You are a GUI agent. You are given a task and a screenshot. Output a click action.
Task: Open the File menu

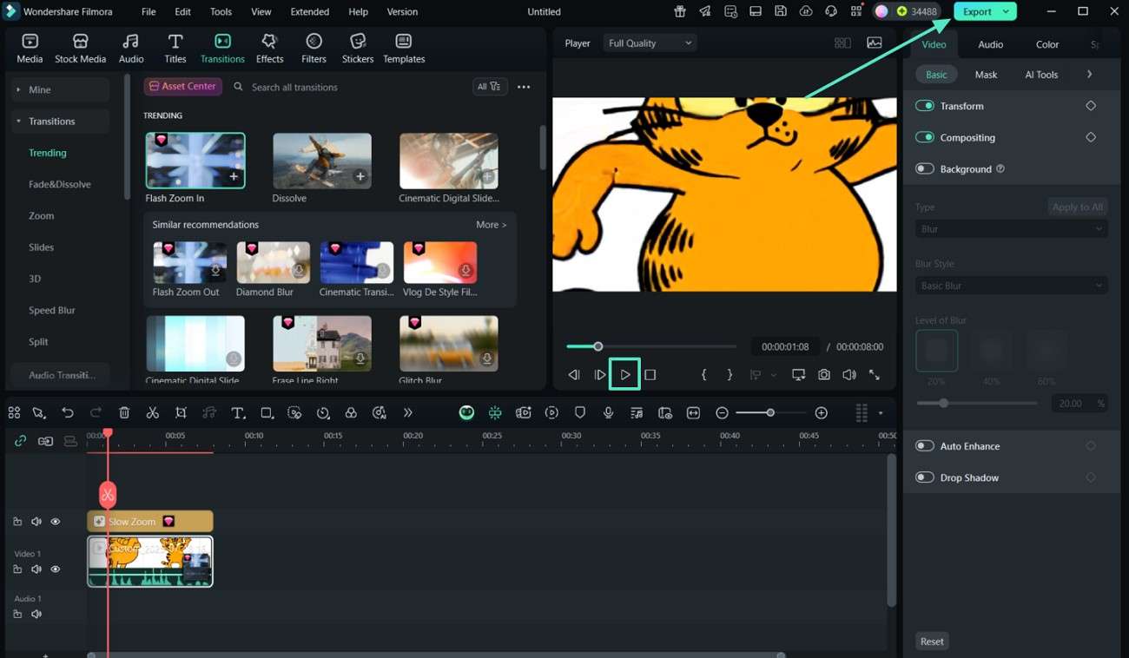tap(149, 11)
